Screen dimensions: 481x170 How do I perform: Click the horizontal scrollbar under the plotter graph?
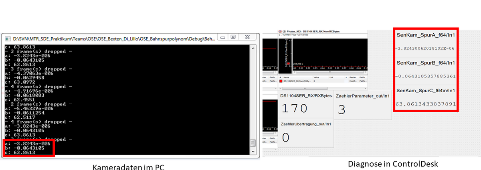coord(329,73)
